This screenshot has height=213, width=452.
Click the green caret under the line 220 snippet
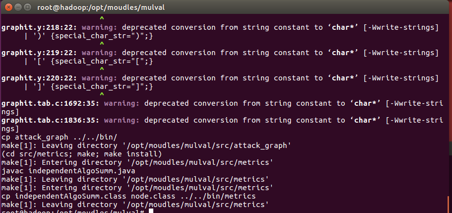coord(102,95)
